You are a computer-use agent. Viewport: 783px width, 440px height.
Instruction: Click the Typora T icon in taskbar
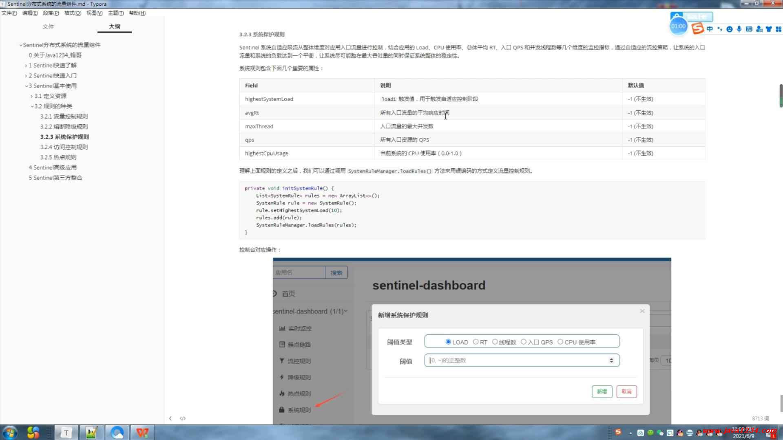click(66, 432)
